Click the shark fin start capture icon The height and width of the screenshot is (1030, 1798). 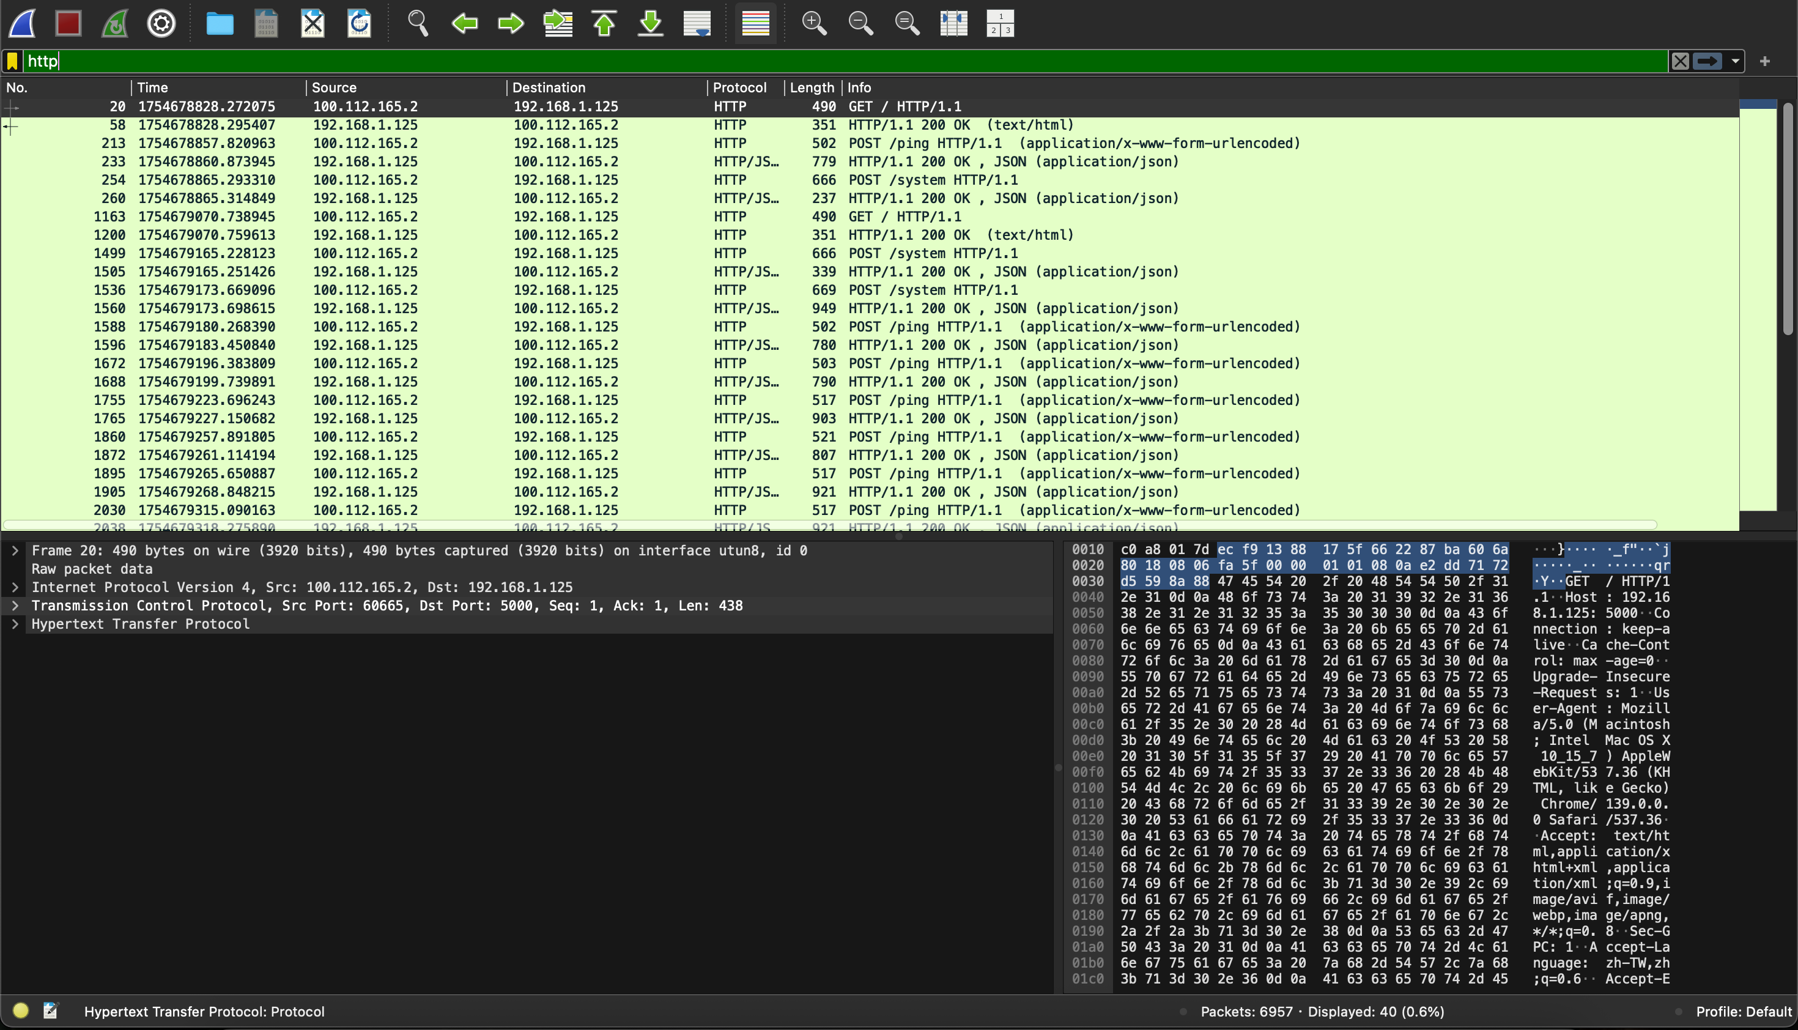23,23
